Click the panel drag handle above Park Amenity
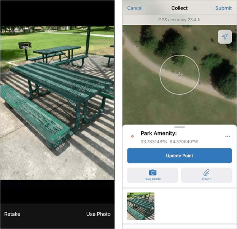The height and width of the screenshot is (229, 237). [180, 127]
